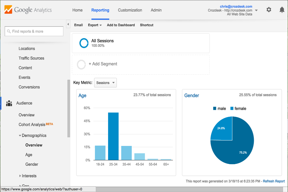Click the male legend color swatch
This screenshot has height=192, width=288.
pyautogui.click(x=215, y=108)
